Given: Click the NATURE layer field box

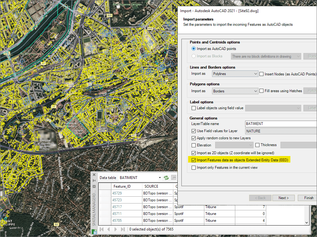Looking at the screenshot, I should [281, 131].
